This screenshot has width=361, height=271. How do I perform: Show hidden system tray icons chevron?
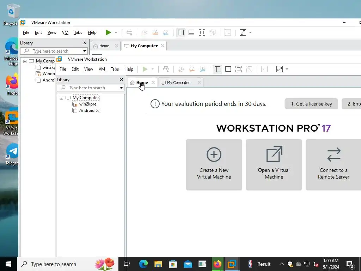pos(282,264)
